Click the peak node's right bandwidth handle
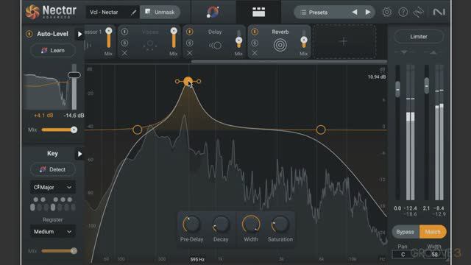The image size is (471, 265). (x=199, y=81)
